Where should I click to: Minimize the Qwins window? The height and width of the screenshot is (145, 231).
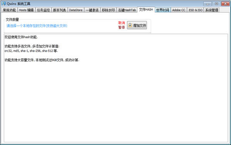pos(207,4)
